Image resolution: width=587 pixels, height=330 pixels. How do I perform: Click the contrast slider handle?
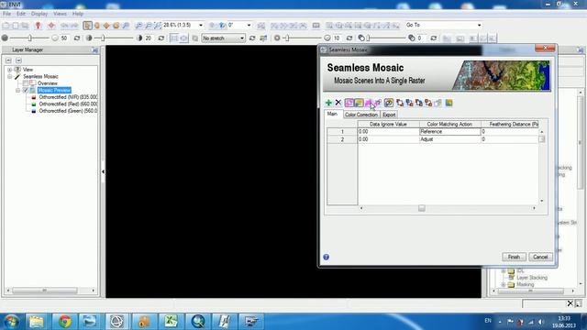point(103,38)
